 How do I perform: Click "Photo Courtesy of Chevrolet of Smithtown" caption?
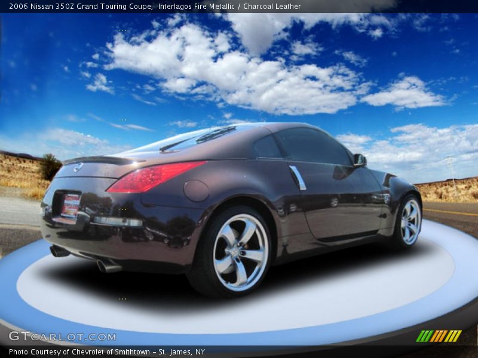[x=79, y=352]
